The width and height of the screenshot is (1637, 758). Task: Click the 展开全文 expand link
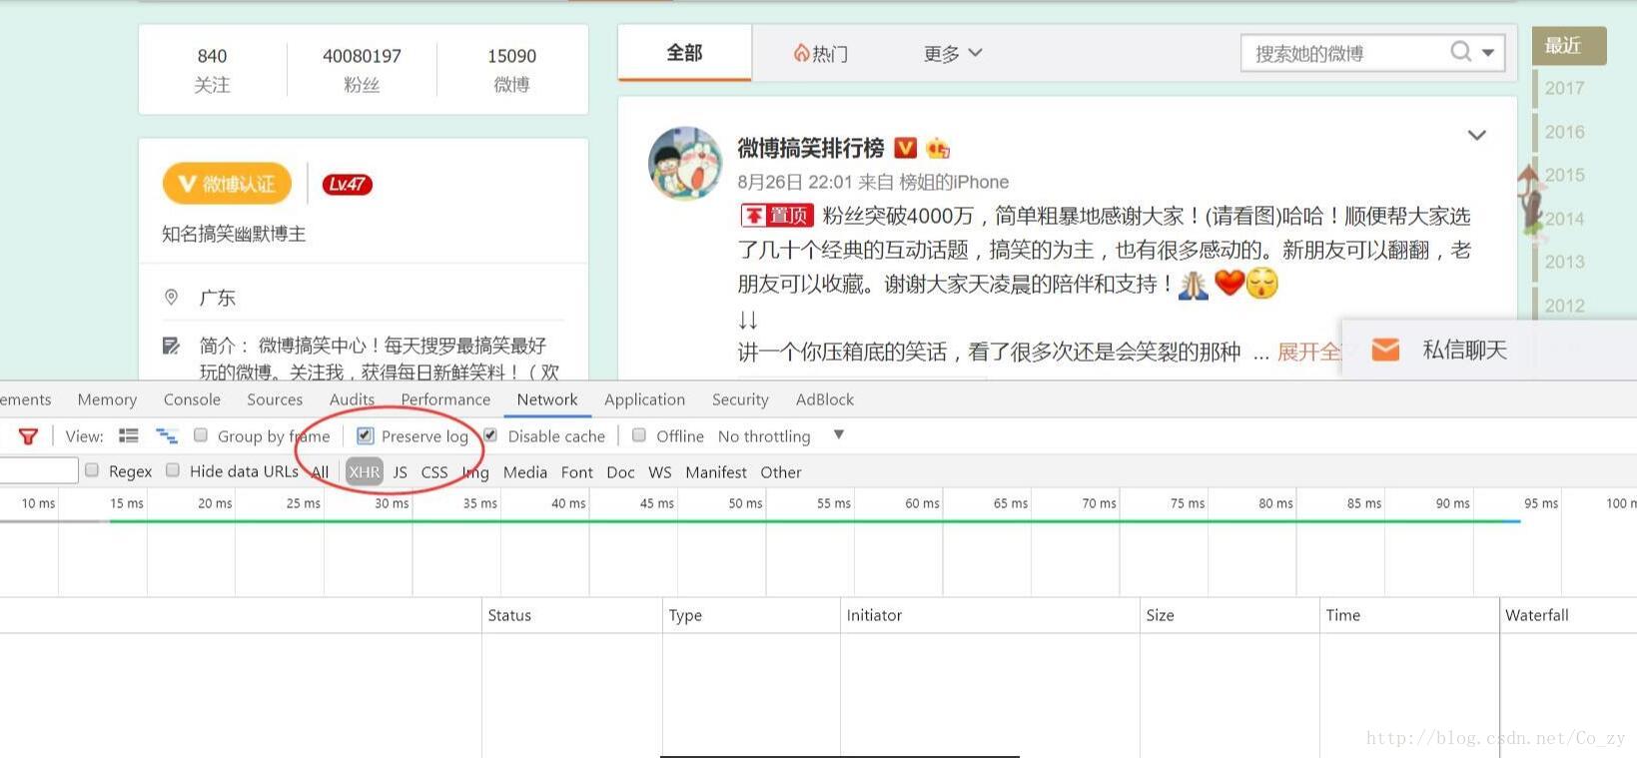(x=1309, y=352)
